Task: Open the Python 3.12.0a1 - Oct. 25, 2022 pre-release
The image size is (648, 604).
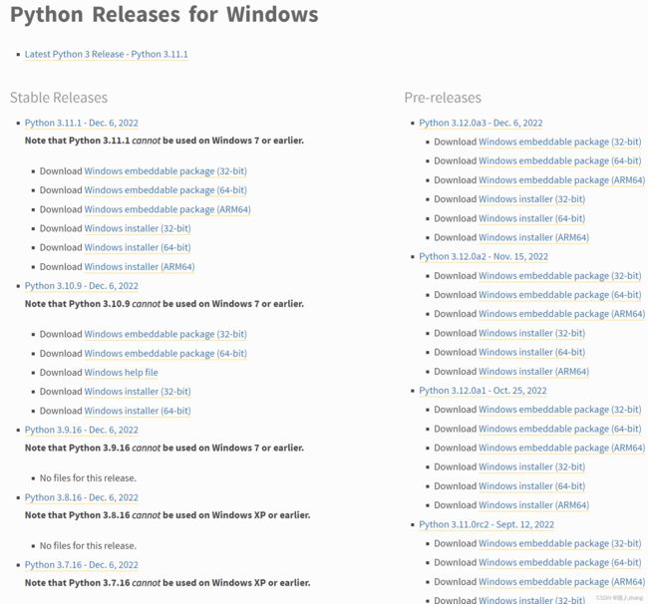Action: 483,391
